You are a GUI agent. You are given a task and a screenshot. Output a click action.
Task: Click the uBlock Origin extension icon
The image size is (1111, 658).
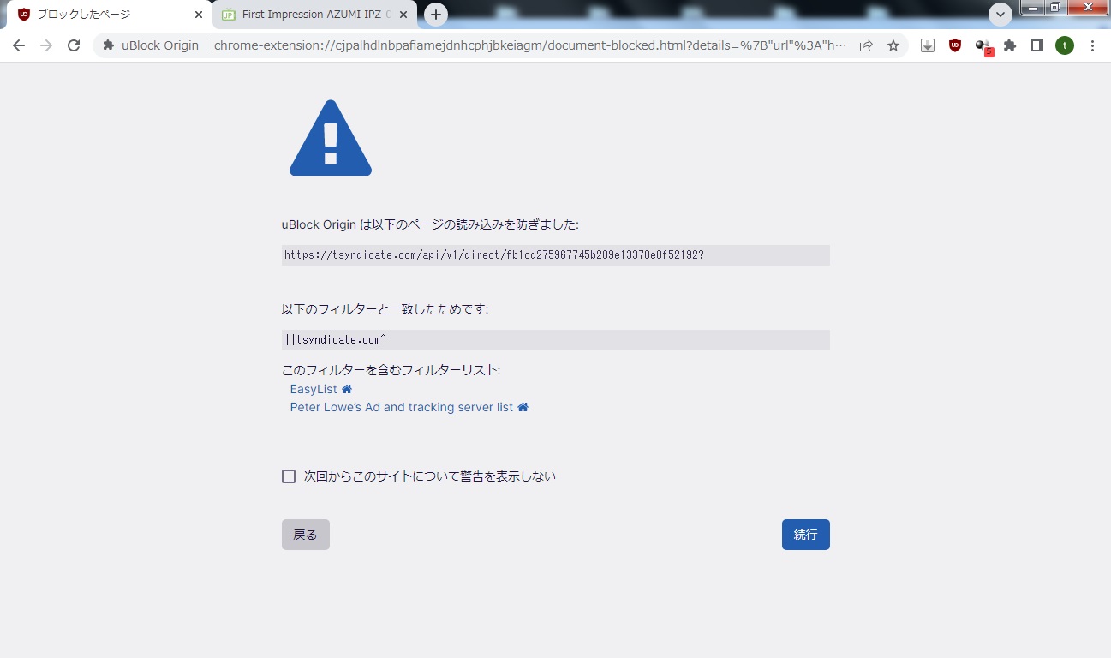[954, 45]
